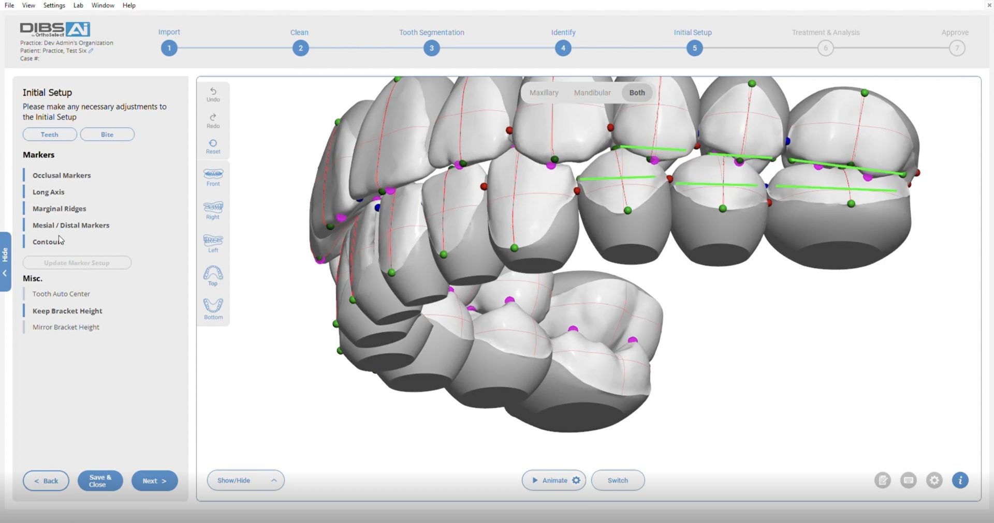Expand the Show/Hide dropdown
The image size is (994, 523).
[x=245, y=481]
